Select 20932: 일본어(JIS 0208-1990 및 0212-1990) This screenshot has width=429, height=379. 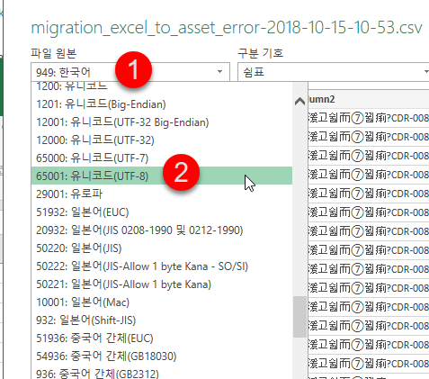pyautogui.click(x=162, y=230)
